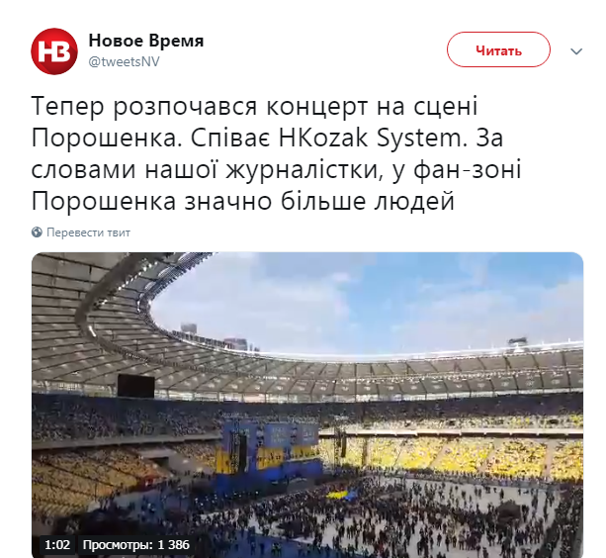Click the tweet text mentioning Kozak System
The height and width of the screenshot is (558, 606).
(x=277, y=153)
